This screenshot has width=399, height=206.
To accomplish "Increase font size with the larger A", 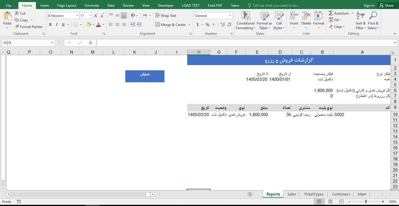I will [x=96, y=16].
